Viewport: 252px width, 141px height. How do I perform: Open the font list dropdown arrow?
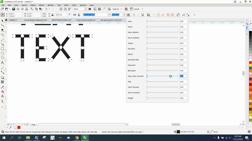coord(109,15)
